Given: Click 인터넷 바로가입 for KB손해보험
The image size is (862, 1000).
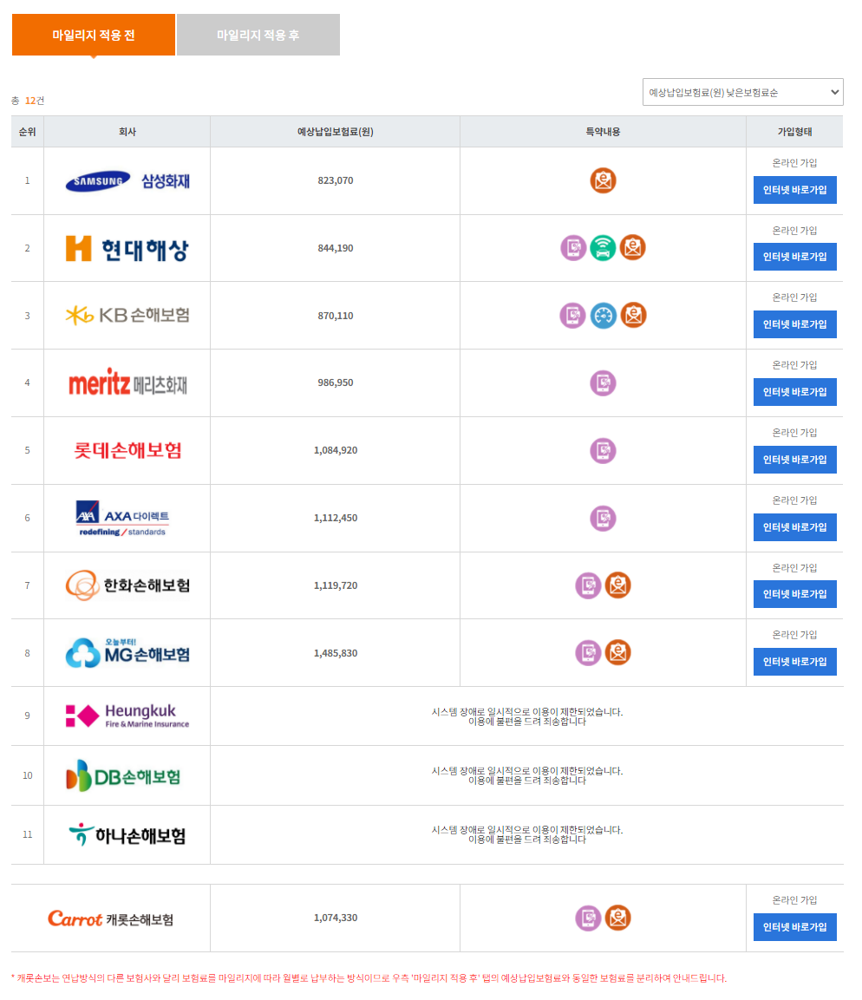Looking at the screenshot, I should click(795, 324).
